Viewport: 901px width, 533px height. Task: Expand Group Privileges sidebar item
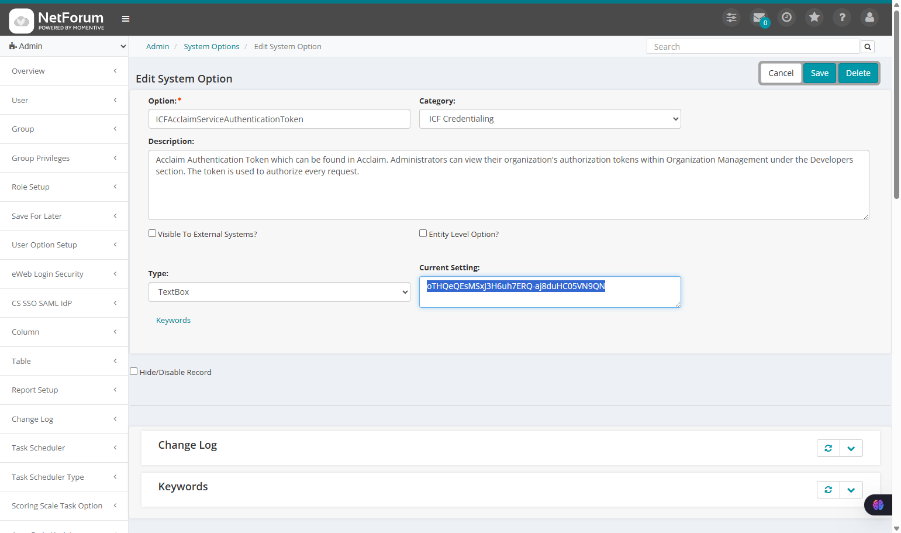pyautogui.click(x=64, y=158)
